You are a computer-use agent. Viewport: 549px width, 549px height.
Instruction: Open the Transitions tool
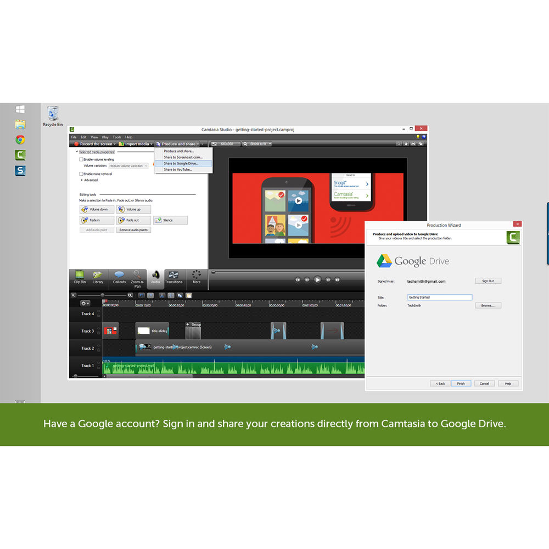pos(173,277)
